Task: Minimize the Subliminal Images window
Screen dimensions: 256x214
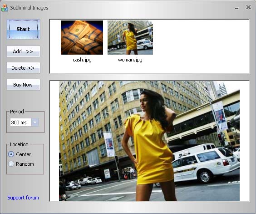Action: point(236,8)
